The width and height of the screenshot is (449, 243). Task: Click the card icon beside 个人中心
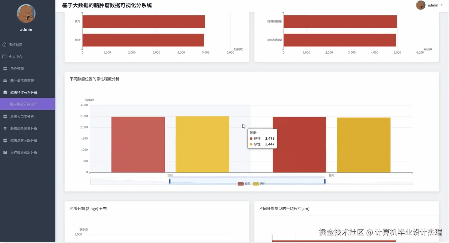click(4, 56)
